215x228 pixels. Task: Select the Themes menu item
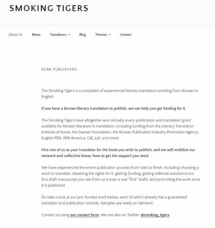click(x=101, y=34)
